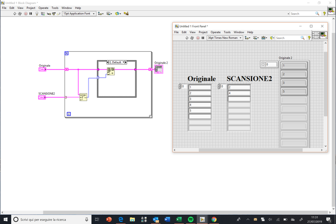Image resolution: width=336 pixels, height=224 pixels.
Task: Open View menu in Block Diagram window
Action: pyautogui.click(x=20, y=8)
